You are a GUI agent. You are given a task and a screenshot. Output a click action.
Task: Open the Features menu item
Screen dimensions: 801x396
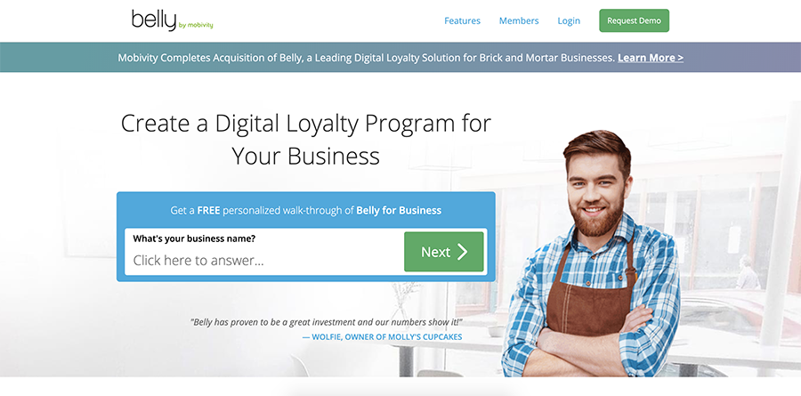point(462,21)
